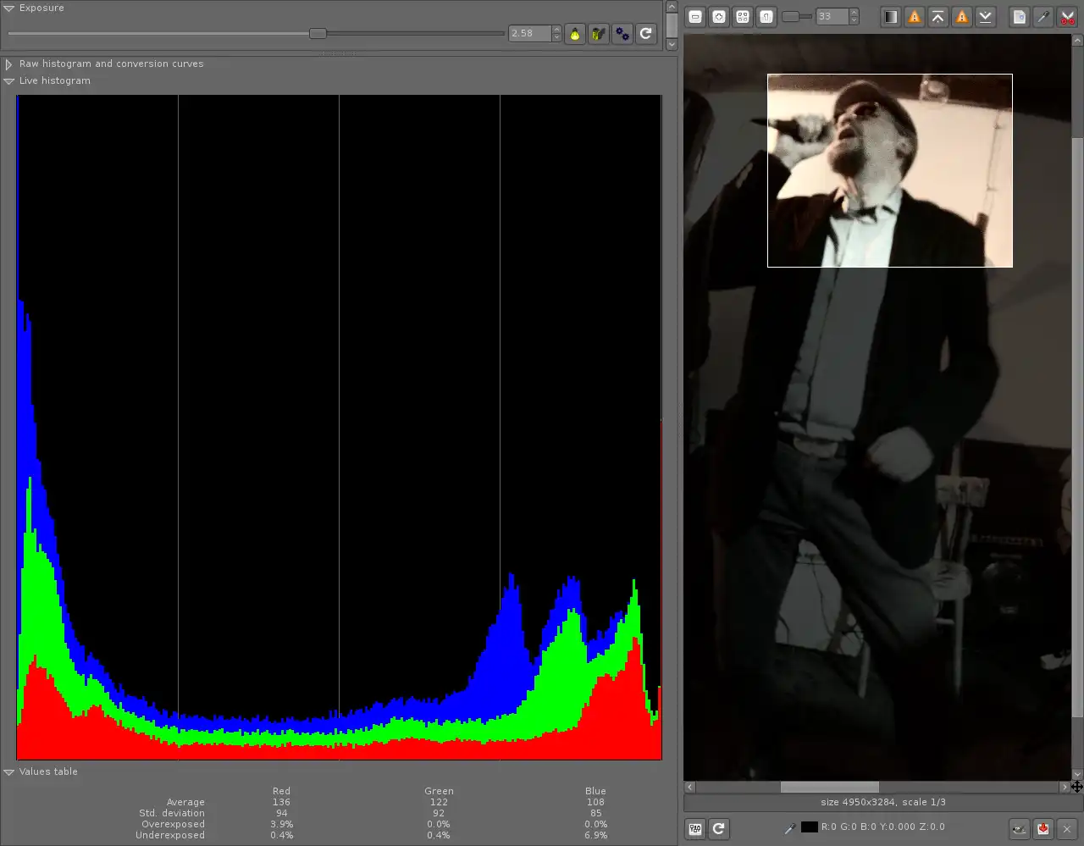
Task: Click the "Overexposed" row label
Action: click(173, 825)
